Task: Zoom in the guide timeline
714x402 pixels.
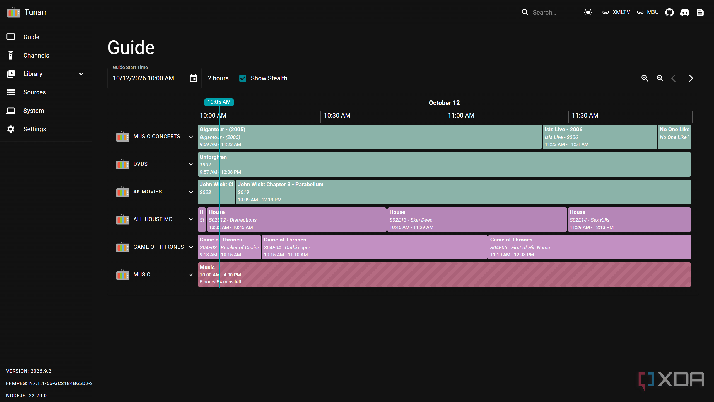Action: pos(645,78)
